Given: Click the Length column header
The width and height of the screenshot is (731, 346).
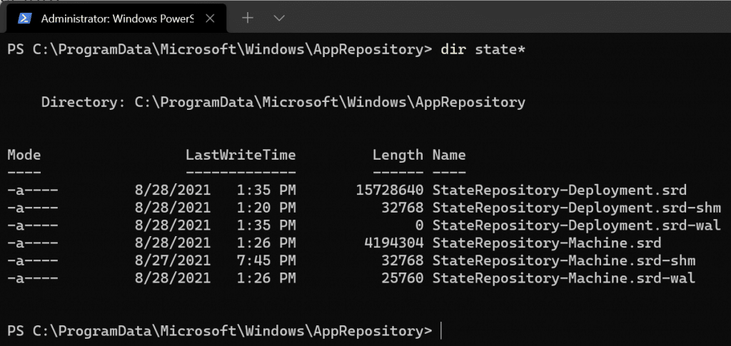Looking at the screenshot, I should tap(398, 155).
